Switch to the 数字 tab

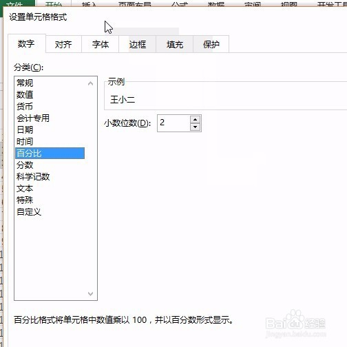pos(27,43)
